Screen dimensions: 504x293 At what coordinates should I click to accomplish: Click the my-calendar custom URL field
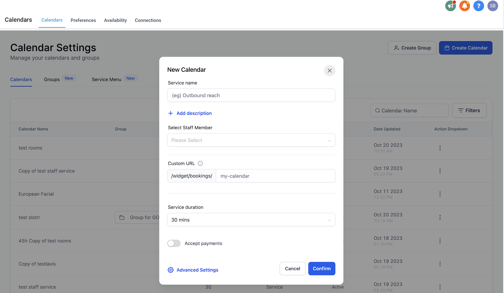point(275,176)
